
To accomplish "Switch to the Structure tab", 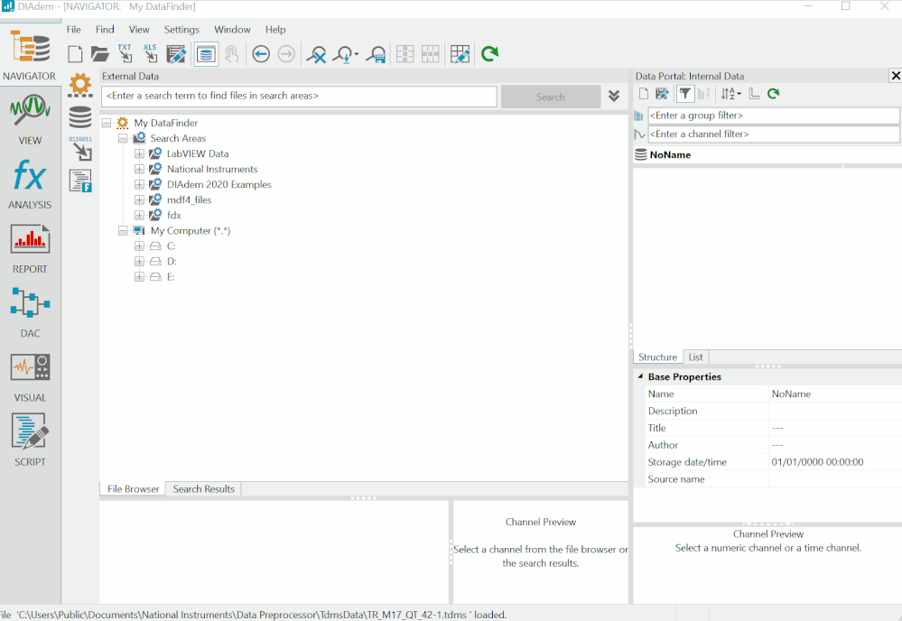I will coord(657,357).
